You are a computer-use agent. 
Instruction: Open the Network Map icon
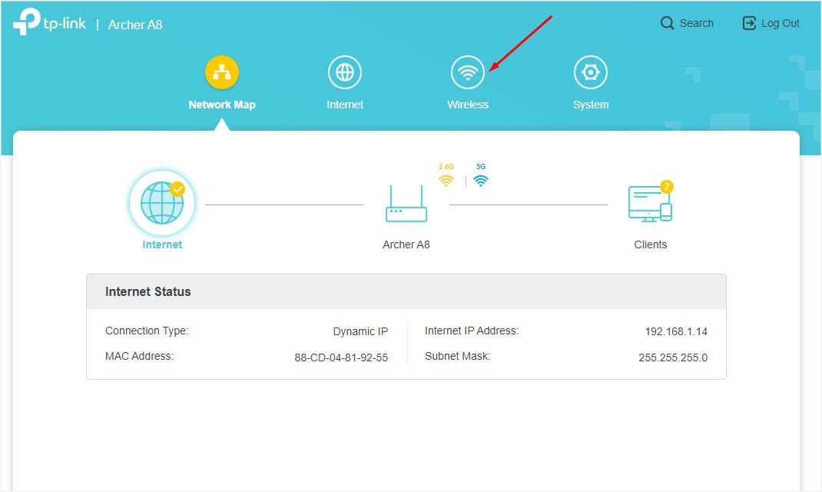click(222, 72)
